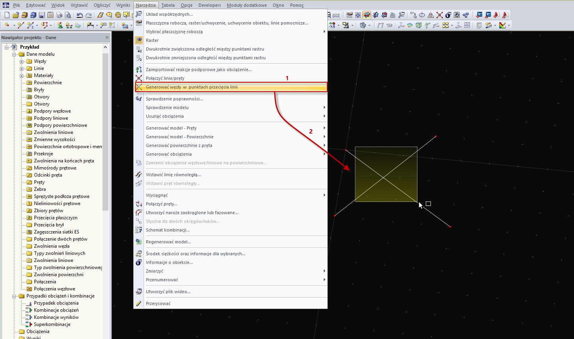Image resolution: width=574 pixels, height=339 pixels.
Task: Open the Obliczyć menu
Action: (102, 5)
